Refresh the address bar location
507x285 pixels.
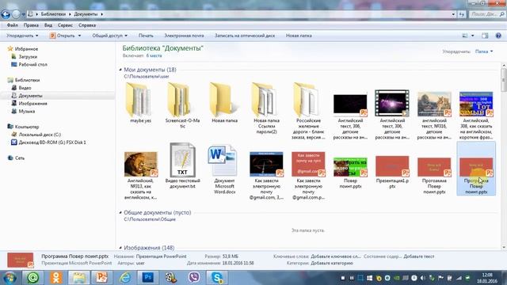(x=461, y=14)
